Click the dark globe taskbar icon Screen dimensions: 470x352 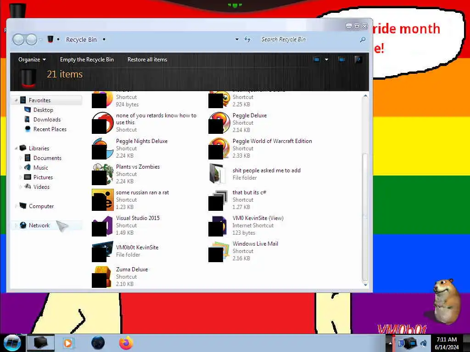[98, 343]
